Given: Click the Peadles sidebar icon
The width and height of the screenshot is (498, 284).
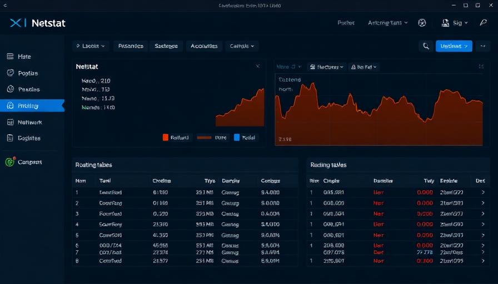Looking at the screenshot, I should click(x=10, y=89).
